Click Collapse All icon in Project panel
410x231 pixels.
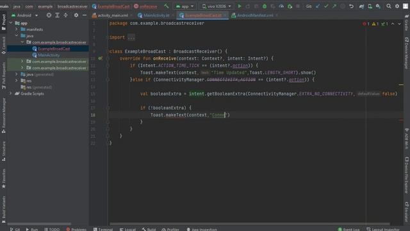(65, 15)
